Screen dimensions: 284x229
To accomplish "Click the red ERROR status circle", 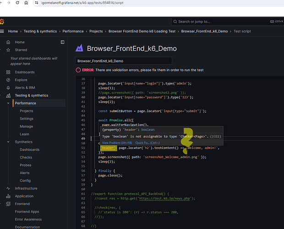I will (x=78, y=70).
